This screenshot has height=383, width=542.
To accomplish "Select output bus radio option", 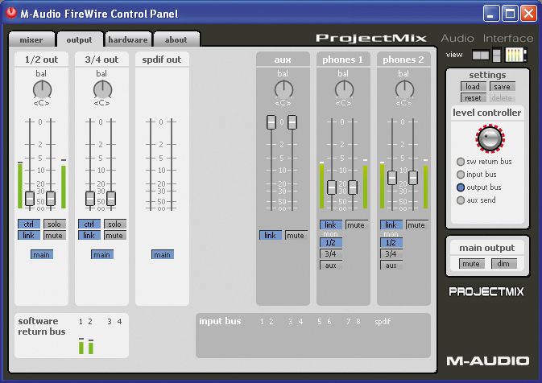I will pos(461,187).
